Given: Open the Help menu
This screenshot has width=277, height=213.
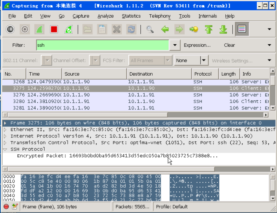Looking at the screenshot, I should (230, 16).
